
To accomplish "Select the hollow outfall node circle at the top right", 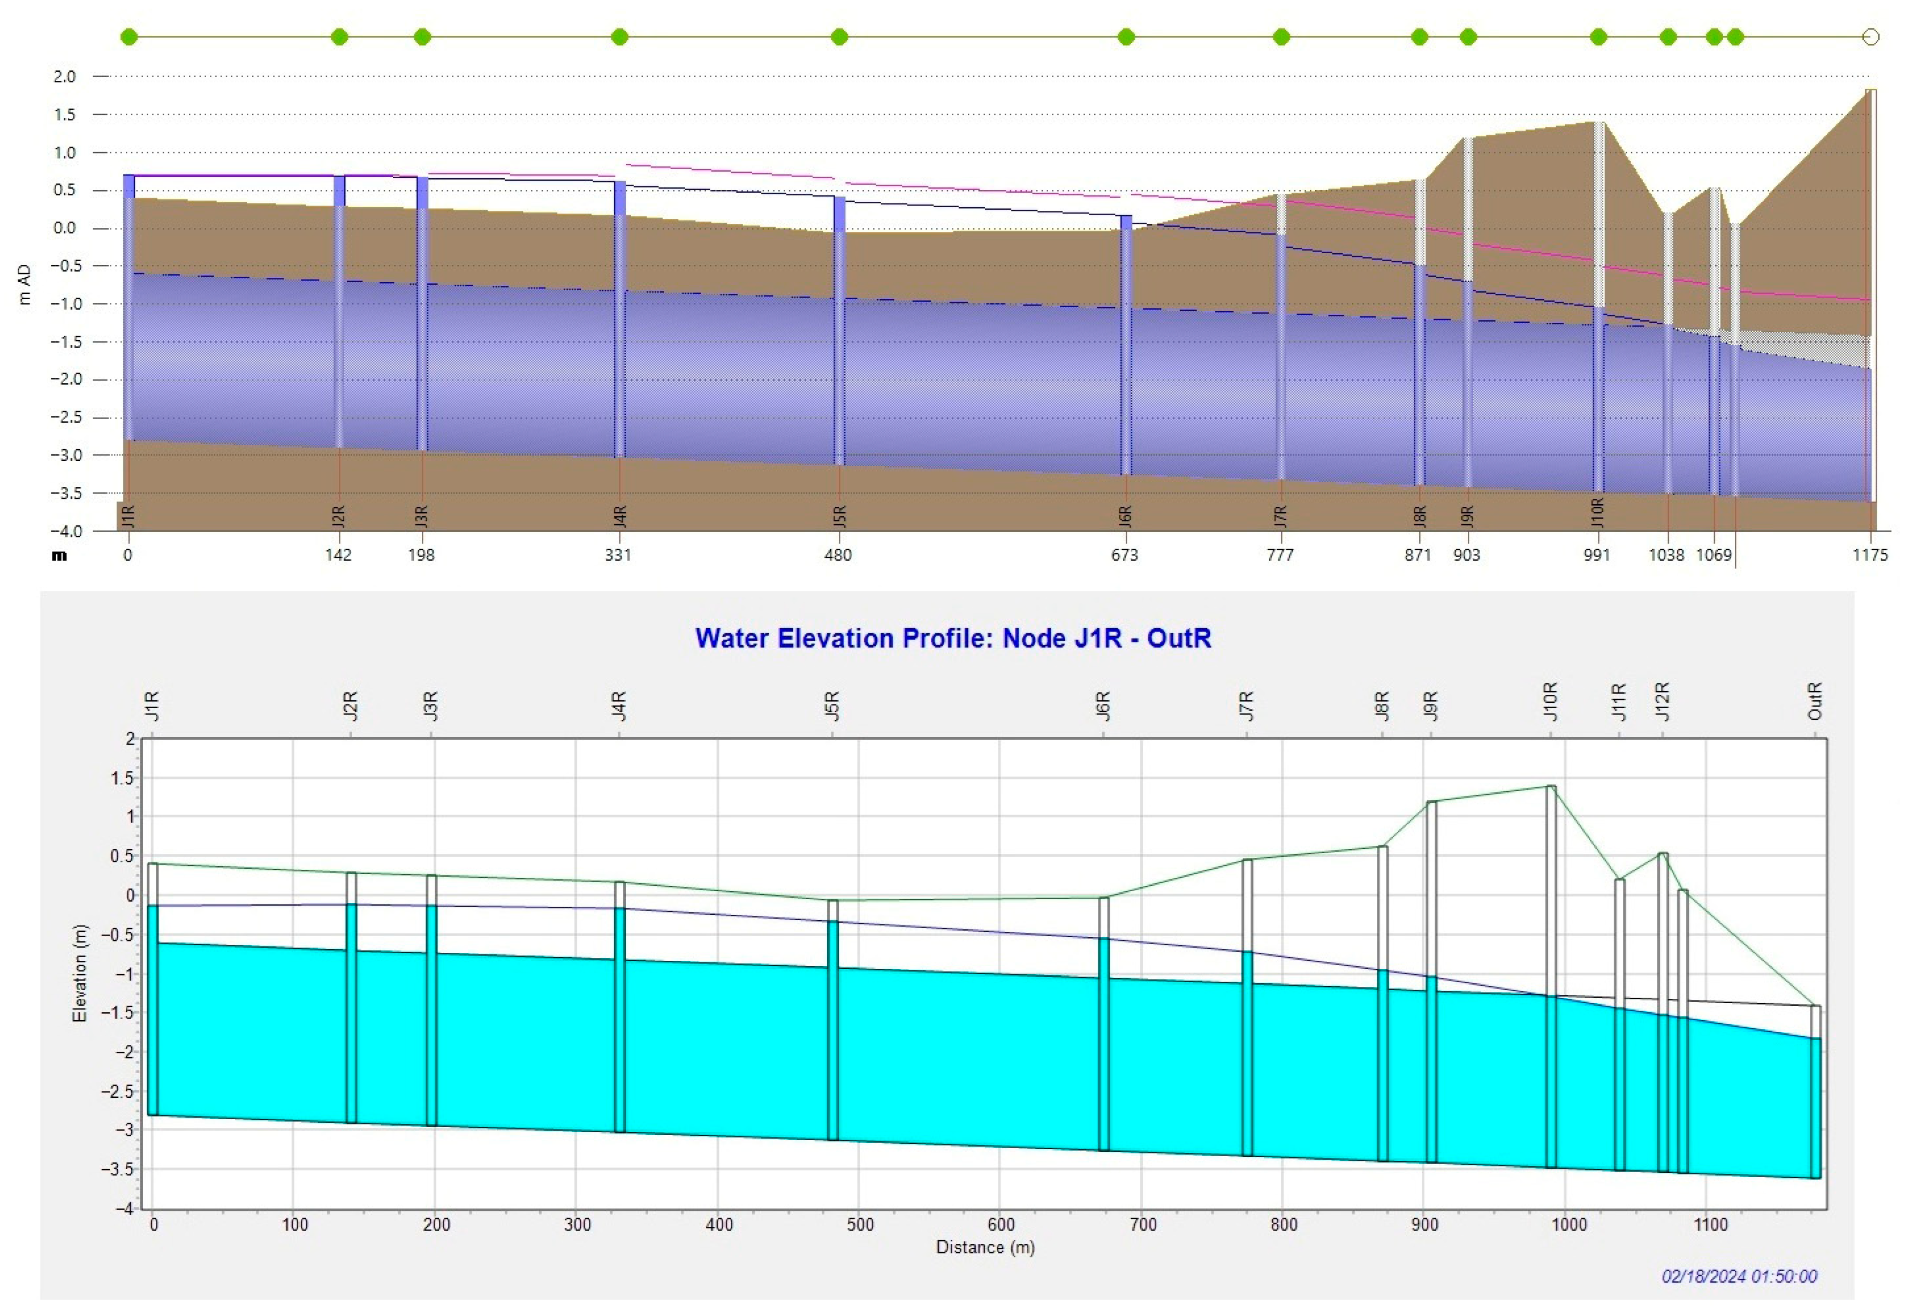I will click(x=1871, y=37).
